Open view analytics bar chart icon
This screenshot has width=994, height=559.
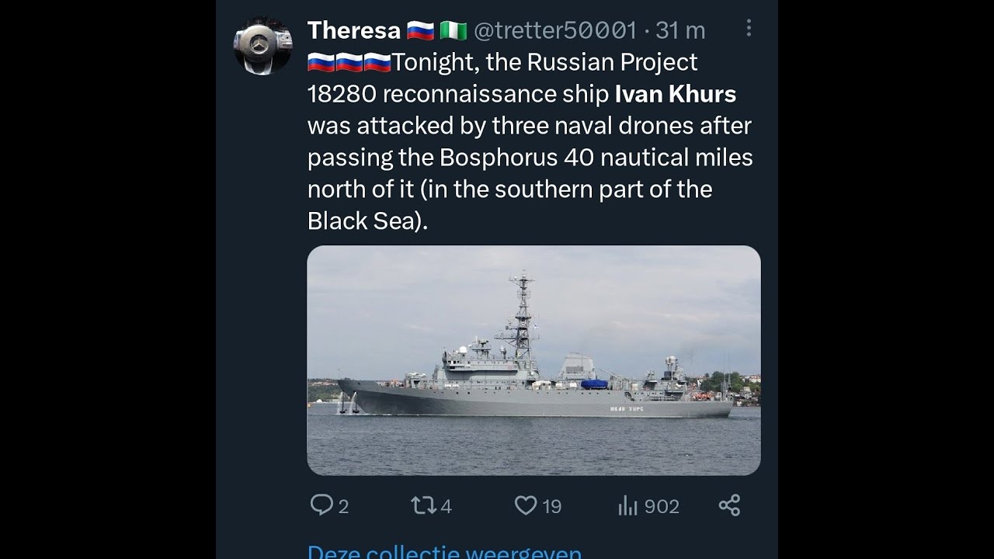tap(627, 506)
